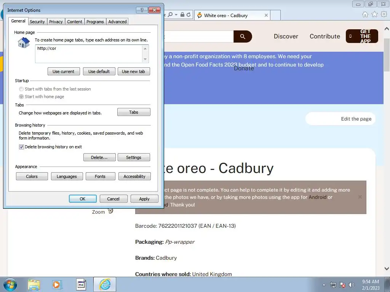The image size is (390, 292).
Task: Open the address bar search dropdown arrow
Action: (x=176, y=15)
